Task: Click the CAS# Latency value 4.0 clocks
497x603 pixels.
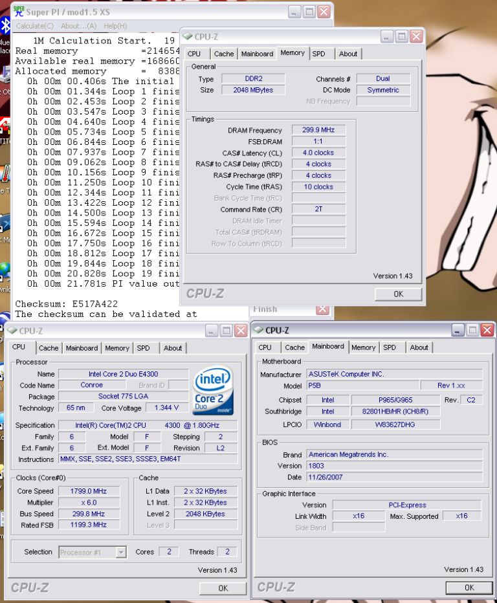Action: 318,153
